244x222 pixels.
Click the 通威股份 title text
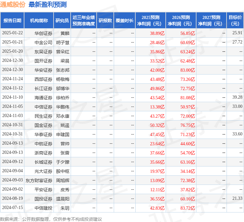(x=13, y=4)
